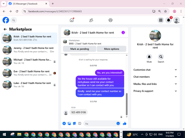Viewport: 185px width, 138px height.
Task: Open Groups icon in top navigation
Action: tap(110, 20)
